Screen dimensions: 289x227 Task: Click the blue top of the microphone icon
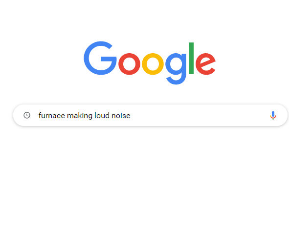273,114
